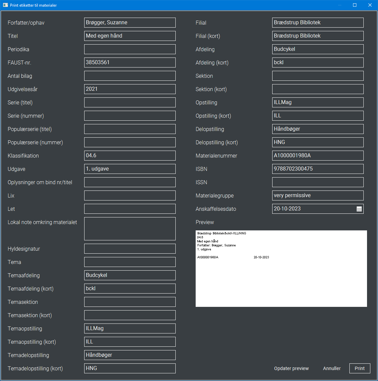Screen dimensions: 378x381
Task: Click the Anskaffelsesdato date field
Action: pyautogui.click(x=313, y=209)
